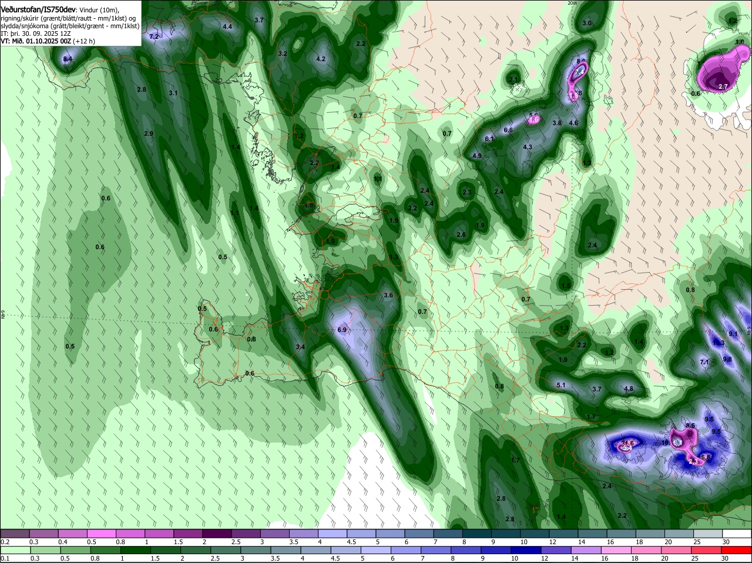Click the precipitation value 7.2 on the map

click(x=154, y=36)
